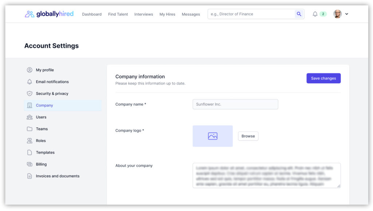Click the company logo placeholder image
The height and width of the screenshot is (211, 373).
[212, 136]
